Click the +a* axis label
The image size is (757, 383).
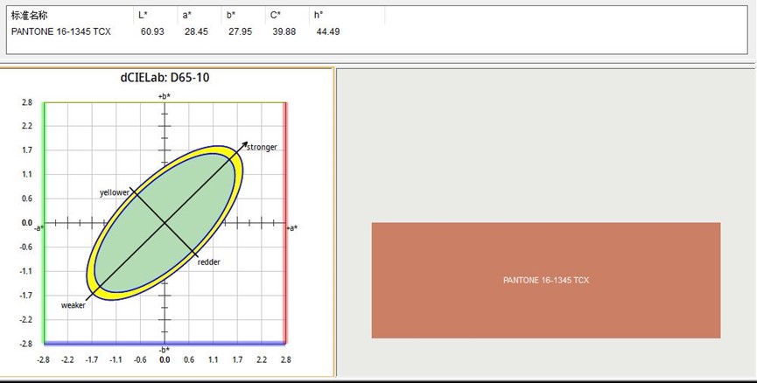tap(292, 228)
